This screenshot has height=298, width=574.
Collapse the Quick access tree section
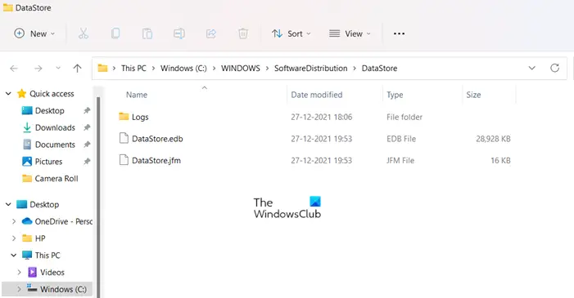click(8, 94)
